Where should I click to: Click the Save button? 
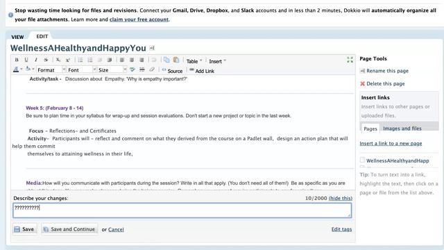click(25, 229)
